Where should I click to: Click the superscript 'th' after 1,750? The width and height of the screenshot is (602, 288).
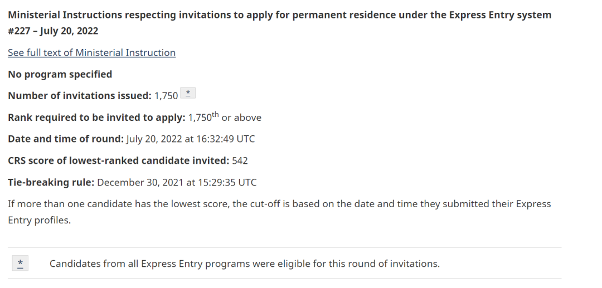(x=215, y=114)
